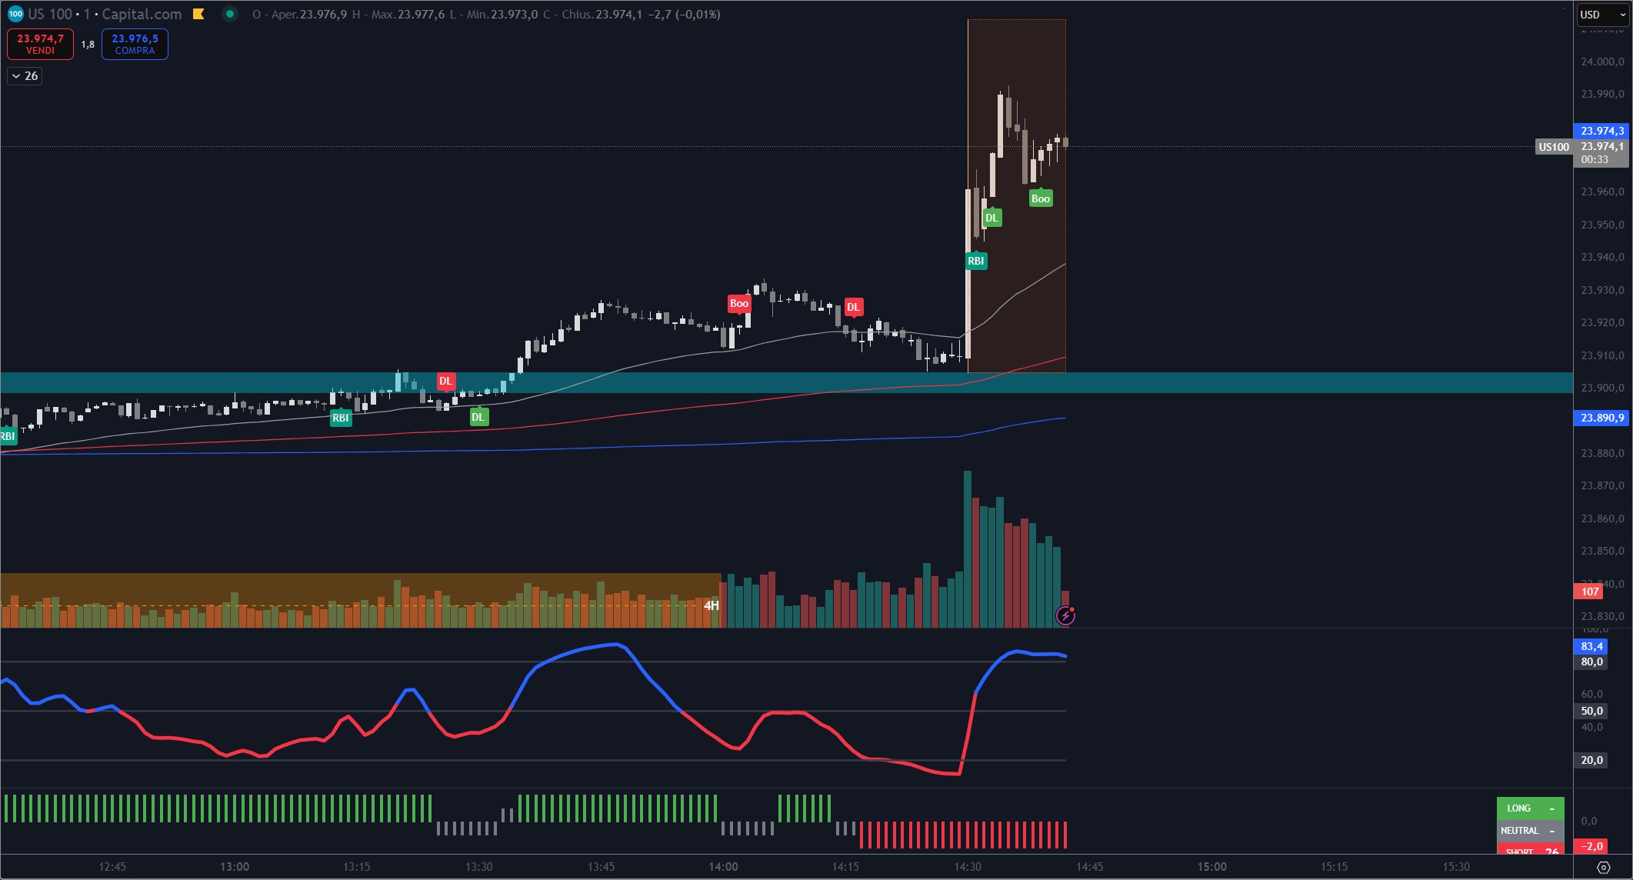Open chart settings hexagon icon at the bottom right

click(1603, 867)
